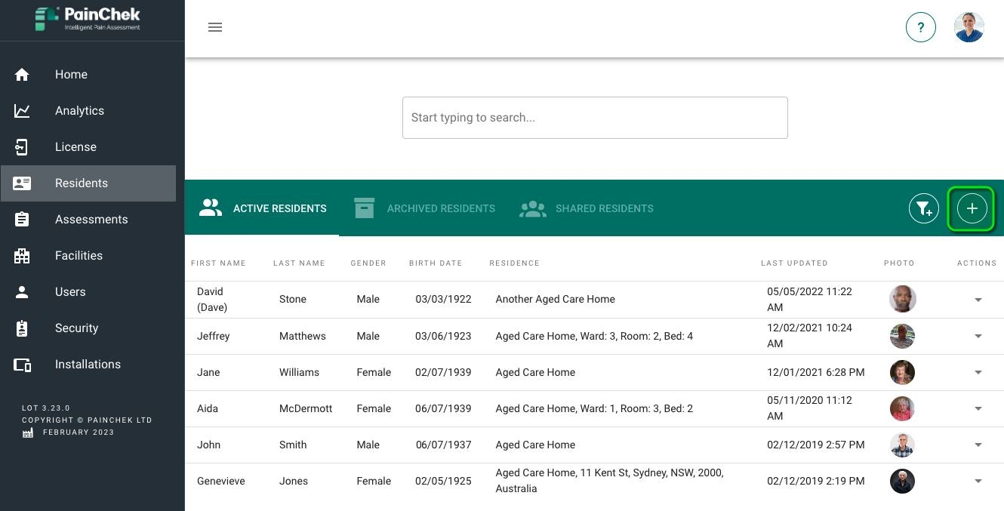The height and width of the screenshot is (511, 1004).
Task: Click Jeffrey Matthews' photo thumbnail
Action: point(902,336)
